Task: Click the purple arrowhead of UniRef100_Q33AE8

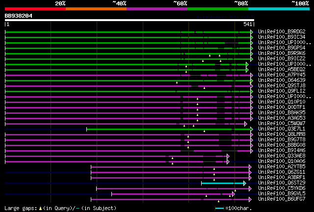Action: tap(228, 156)
